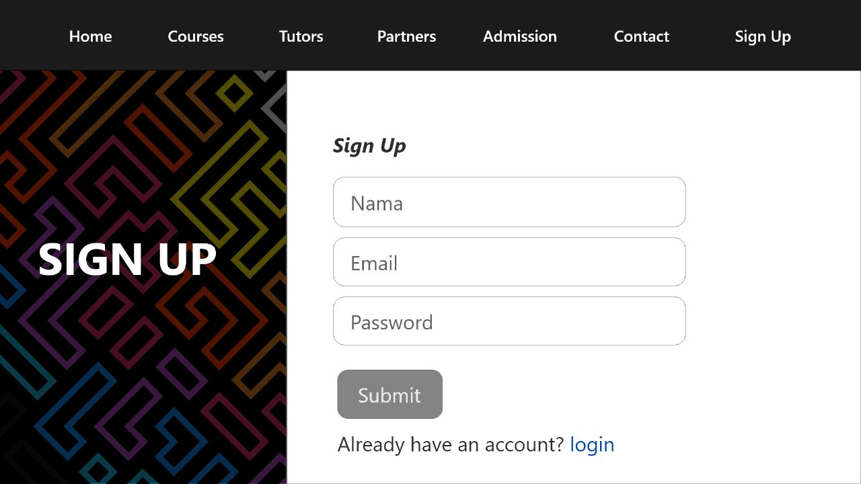
Task: Click the large white SIGN UP banner title
Action: click(x=127, y=259)
